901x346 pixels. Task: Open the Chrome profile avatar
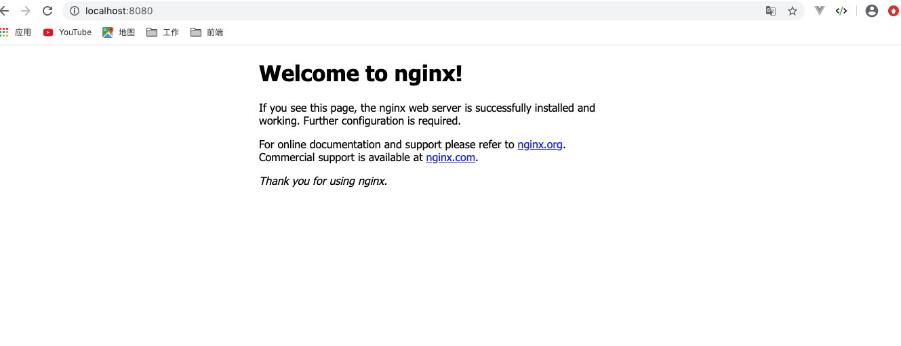click(872, 11)
